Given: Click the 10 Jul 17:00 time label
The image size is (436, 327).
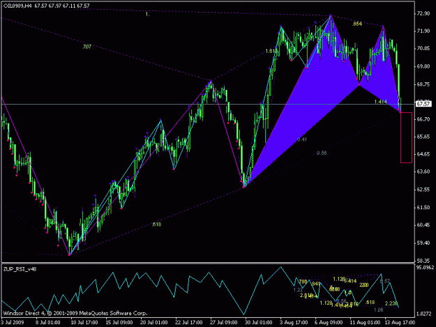Looking at the screenshot, I should [84, 323].
